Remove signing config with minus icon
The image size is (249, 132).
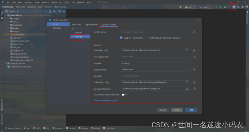[77, 29]
